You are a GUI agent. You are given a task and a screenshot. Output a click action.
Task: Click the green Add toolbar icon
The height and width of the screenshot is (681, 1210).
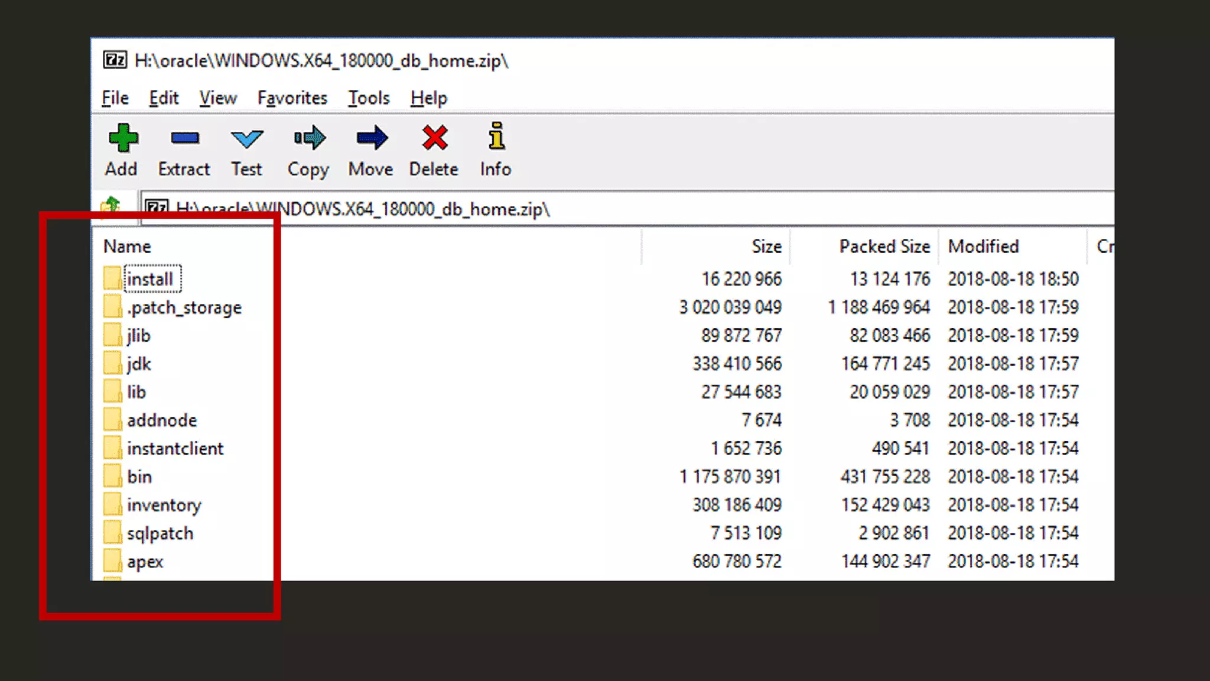[122, 139]
